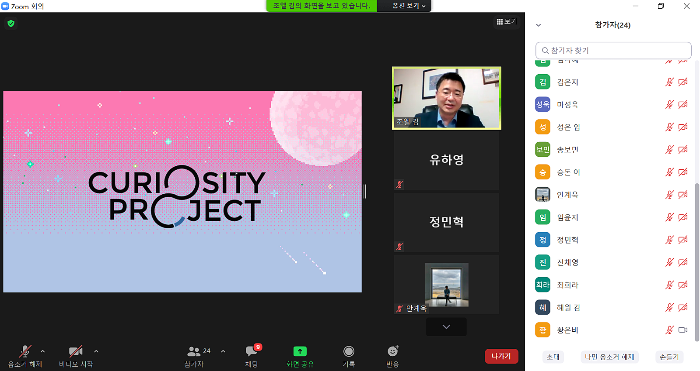The height and width of the screenshot is (371, 700).
Task: Open the 참가자 participants button
Action: tap(194, 356)
